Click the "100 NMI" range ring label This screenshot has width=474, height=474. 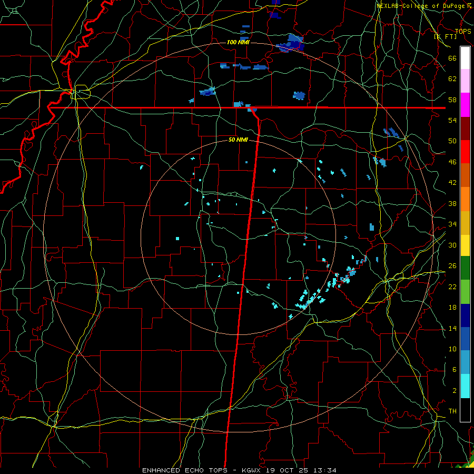238,42
